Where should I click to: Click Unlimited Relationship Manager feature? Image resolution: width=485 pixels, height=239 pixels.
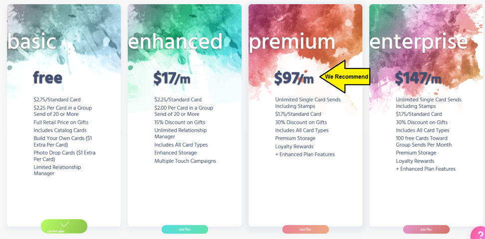pyautogui.click(x=181, y=134)
